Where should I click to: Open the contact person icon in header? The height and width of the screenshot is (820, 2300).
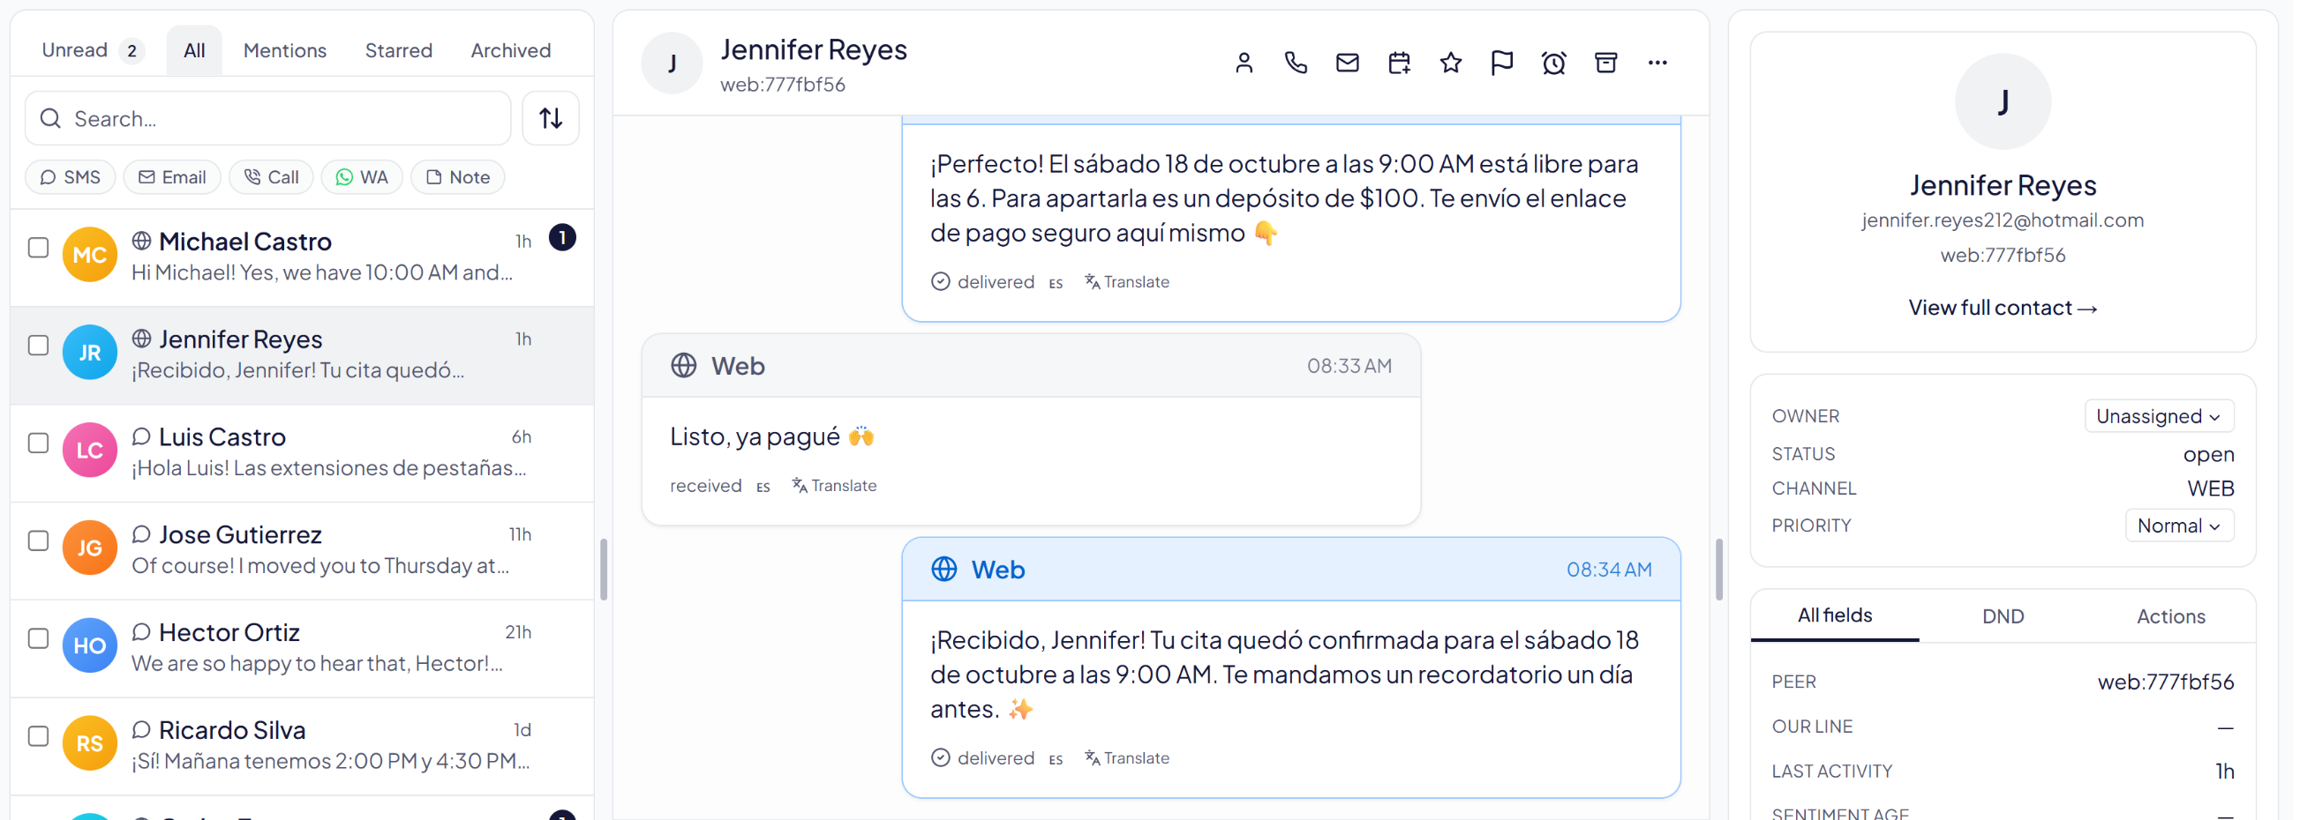pos(1244,63)
